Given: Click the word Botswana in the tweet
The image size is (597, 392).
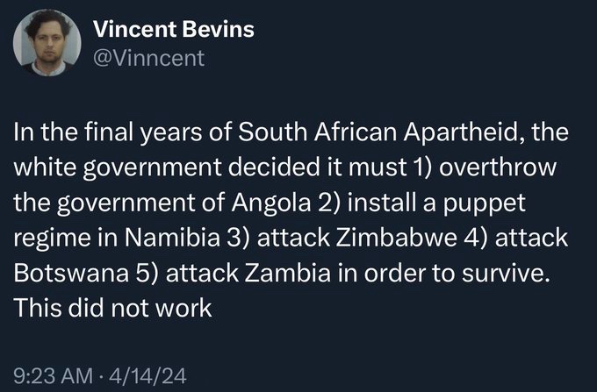Looking at the screenshot, I should click(71, 273).
